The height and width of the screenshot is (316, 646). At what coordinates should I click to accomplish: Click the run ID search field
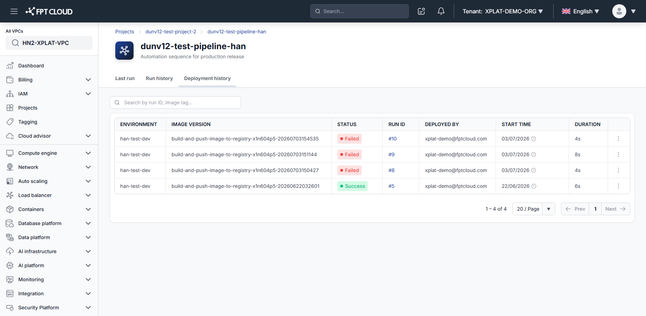click(175, 103)
